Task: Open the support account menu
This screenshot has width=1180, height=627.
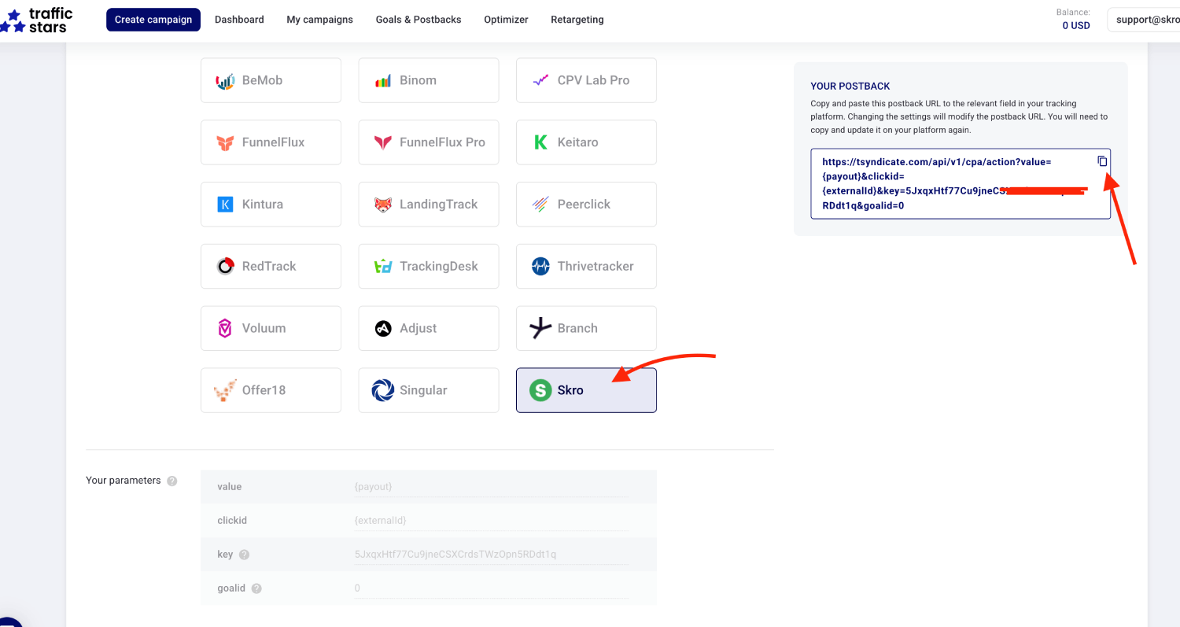Action: tap(1144, 20)
